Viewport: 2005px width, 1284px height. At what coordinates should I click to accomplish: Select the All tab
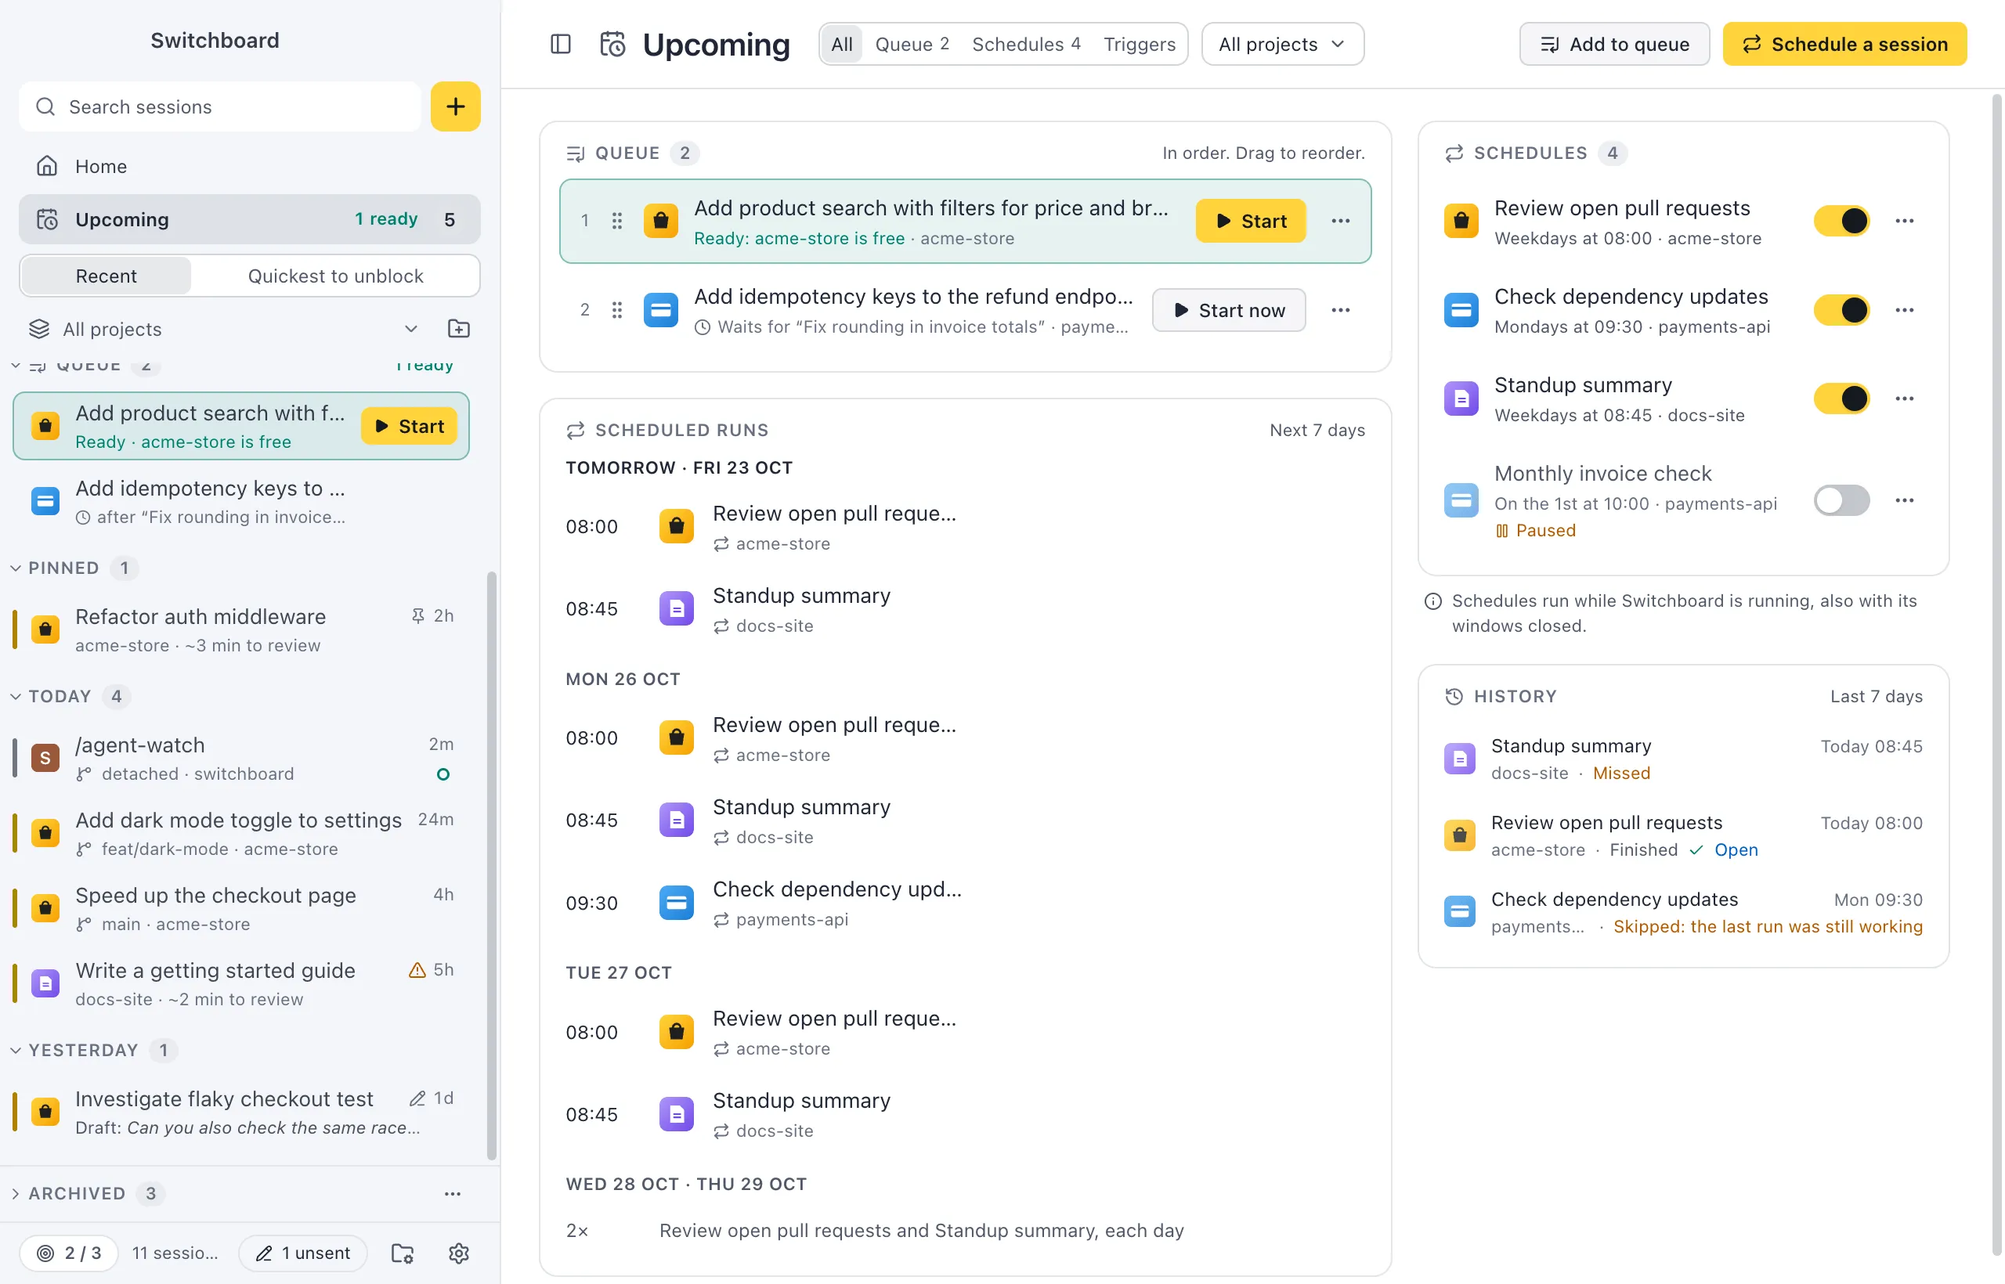pos(841,44)
